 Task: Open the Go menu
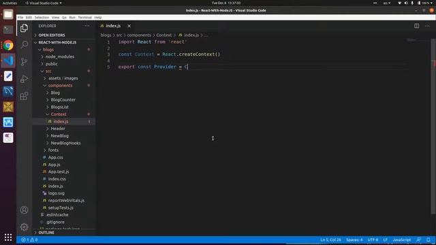click(x=64, y=17)
